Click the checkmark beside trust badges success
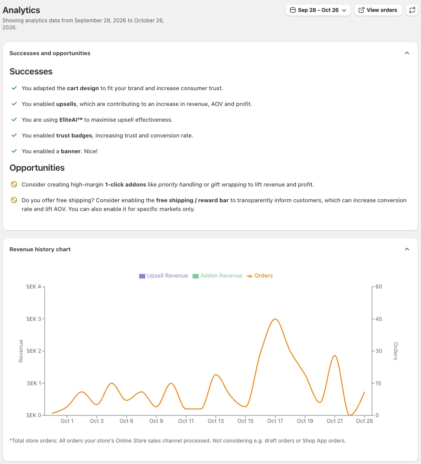 pyautogui.click(x=14, y=135)
